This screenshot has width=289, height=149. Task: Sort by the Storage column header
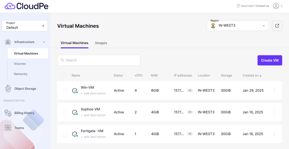[x=226, y=75]
